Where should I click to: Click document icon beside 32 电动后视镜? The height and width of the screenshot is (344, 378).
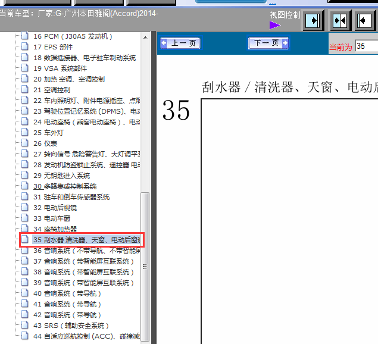click(25, 207)
